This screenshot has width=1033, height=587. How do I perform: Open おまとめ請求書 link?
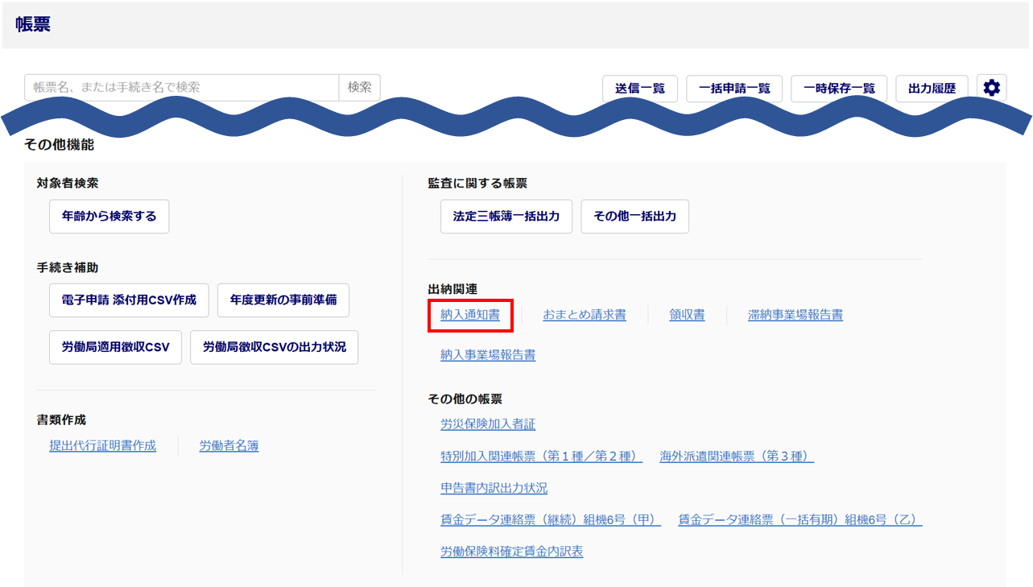tap(585, 315)
